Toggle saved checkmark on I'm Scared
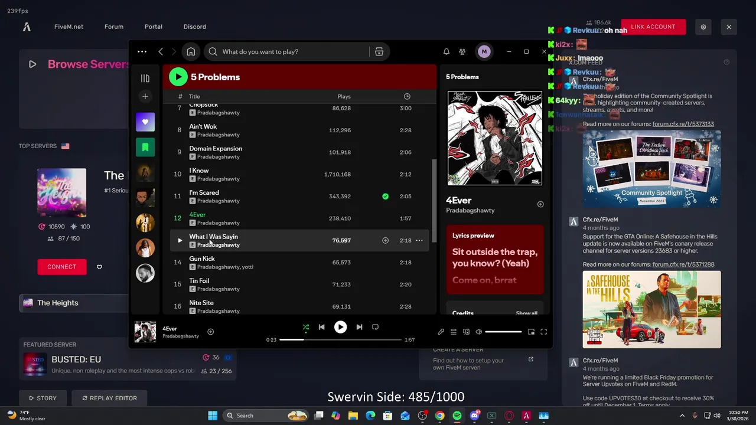The width and height of the screenshot is (756, 425). (385, 197)
